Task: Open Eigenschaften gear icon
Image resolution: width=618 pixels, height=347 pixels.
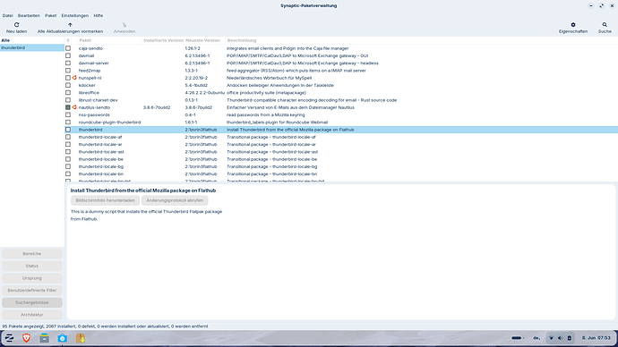Action: coord(573,25)
